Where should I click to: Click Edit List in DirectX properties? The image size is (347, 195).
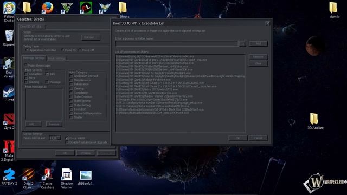(91, 37)
